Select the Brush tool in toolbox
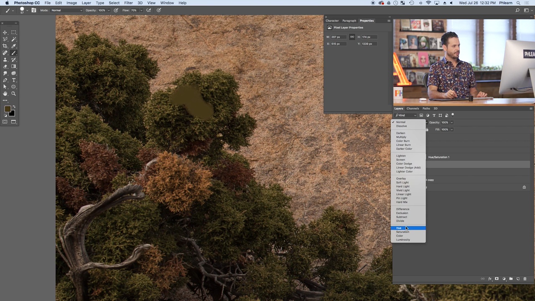This screenshot has width=535, height=301. pyautogui.click(x=14, y=53)
